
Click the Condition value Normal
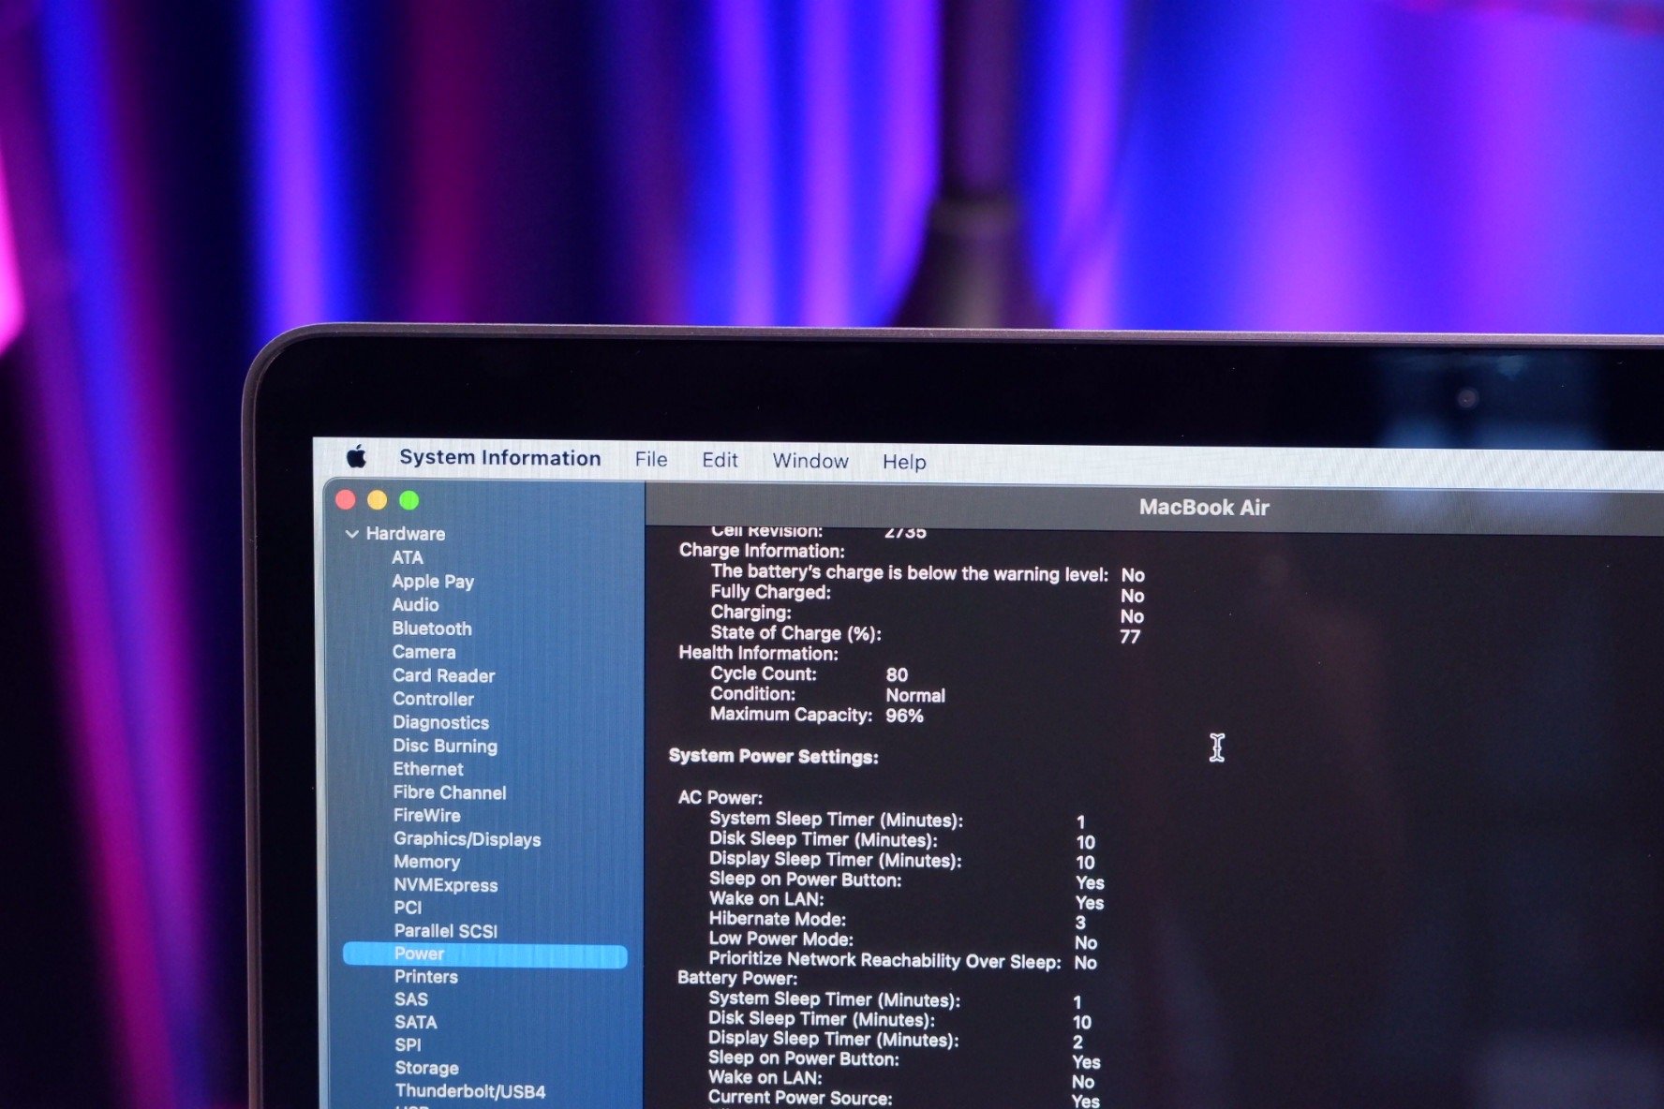pyautogui.click(x=915, y=695)
